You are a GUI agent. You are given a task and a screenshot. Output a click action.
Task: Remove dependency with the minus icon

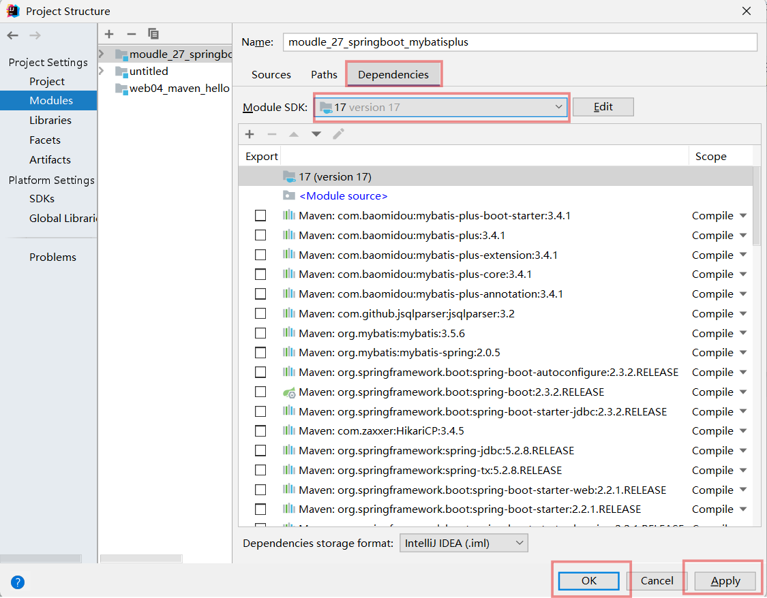coord(272,134)
